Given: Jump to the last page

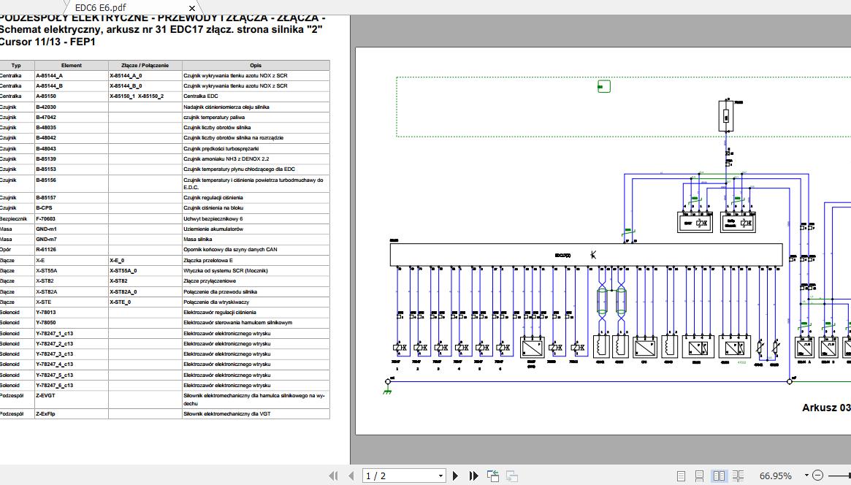Looking at the screenshot, I should (x=472, y=475).
